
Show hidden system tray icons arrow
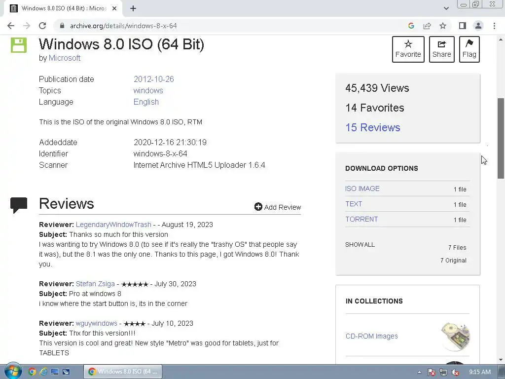click(x=419, y=372)
